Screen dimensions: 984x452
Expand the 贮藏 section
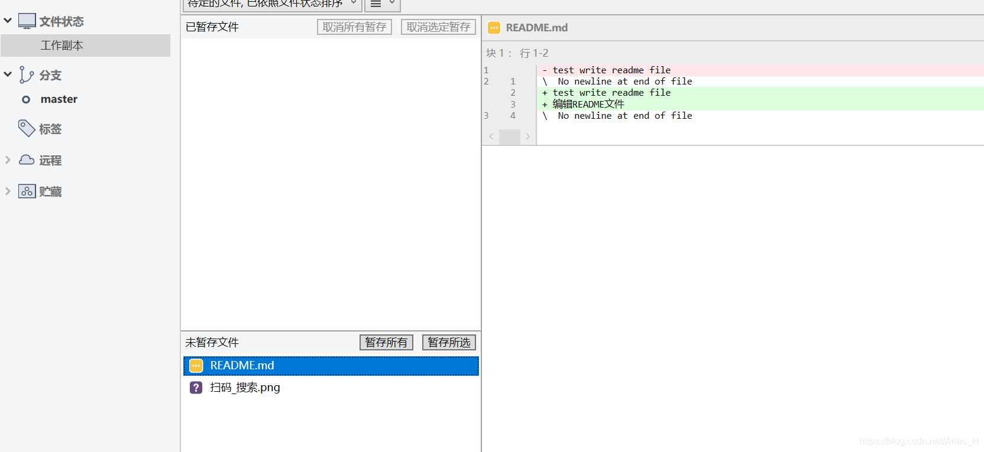[x=8, y=191]
